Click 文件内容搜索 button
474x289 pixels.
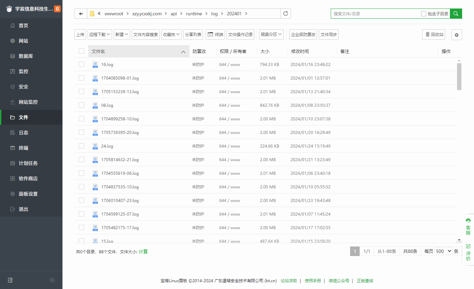[x=146, y=34]
